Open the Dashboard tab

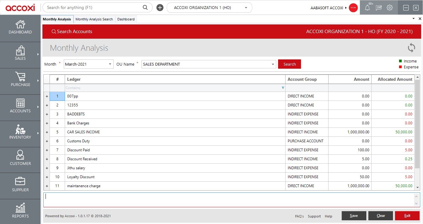click(x=126, y=19)
